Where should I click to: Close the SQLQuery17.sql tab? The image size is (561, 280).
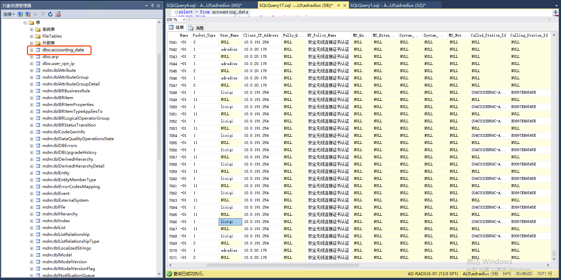point(344,5)
